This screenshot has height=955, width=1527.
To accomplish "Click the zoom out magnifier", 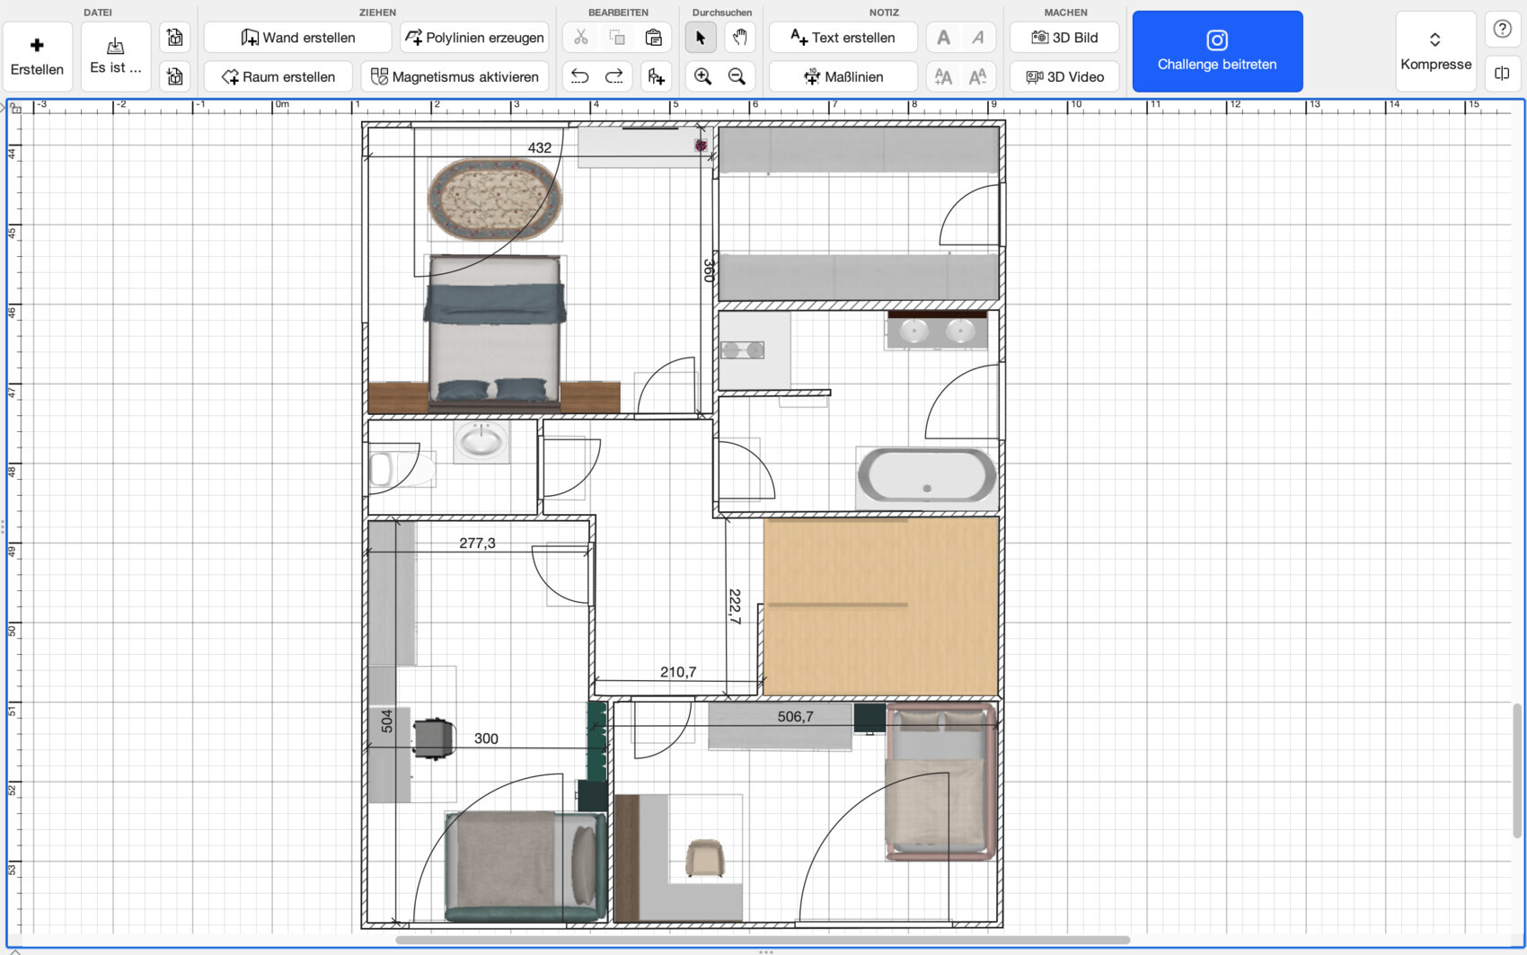I will (x=737, y=77).
